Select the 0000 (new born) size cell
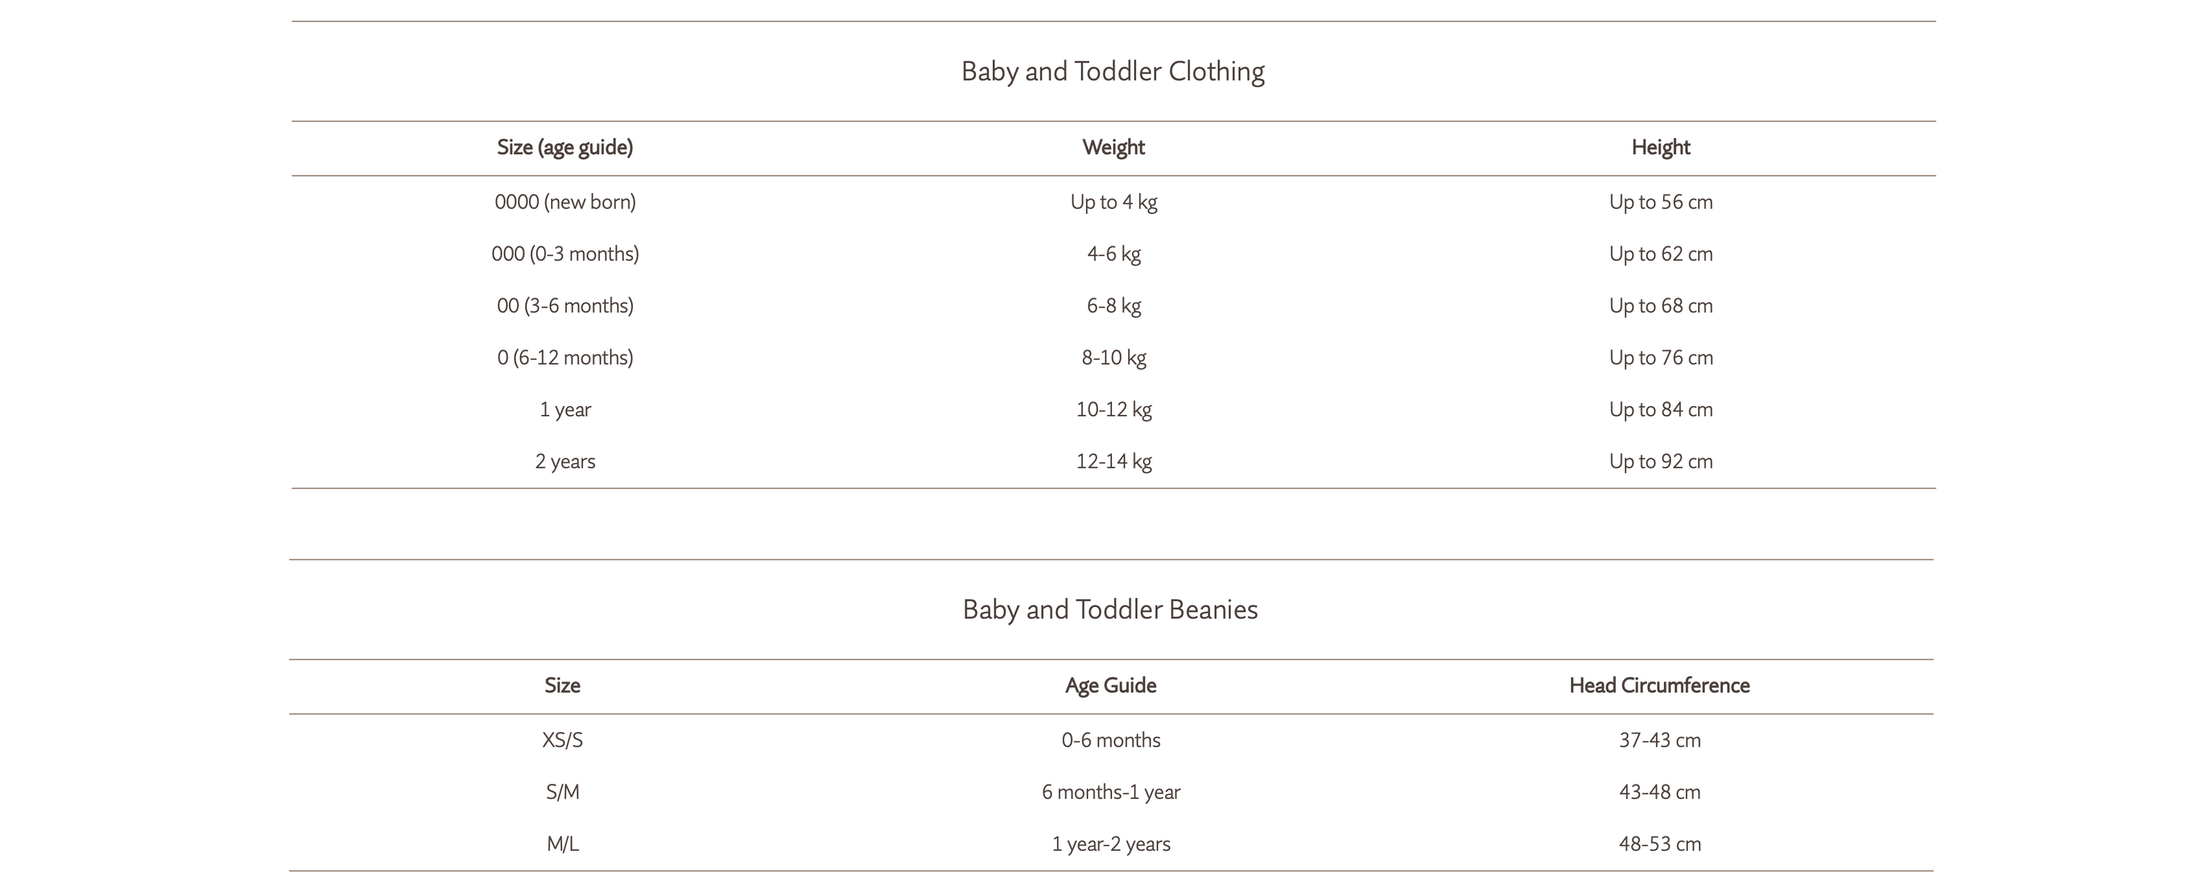This screenshot has width=2202, height=891. pos(565,203)
